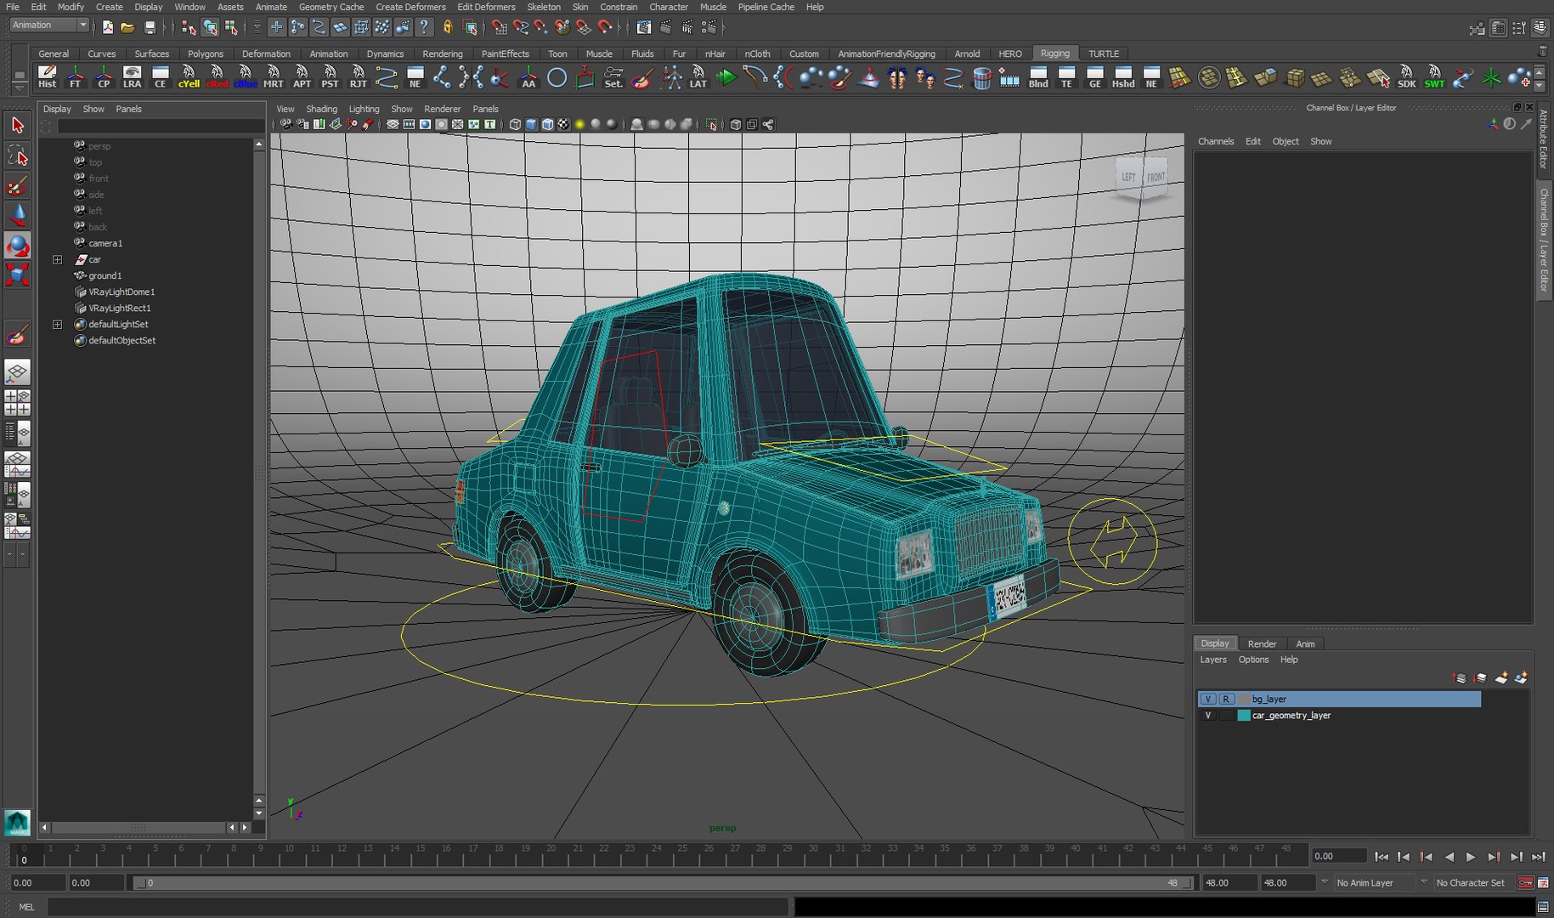The width and height of the screenshot is (1554, 918).
Task: Activate the Lasso select tool
Action: 17,156
